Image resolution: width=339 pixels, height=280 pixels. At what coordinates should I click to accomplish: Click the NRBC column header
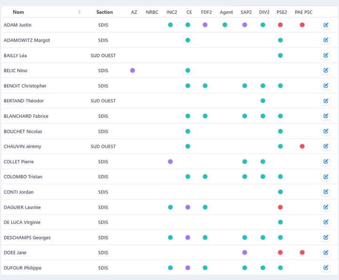pos(152,12)
